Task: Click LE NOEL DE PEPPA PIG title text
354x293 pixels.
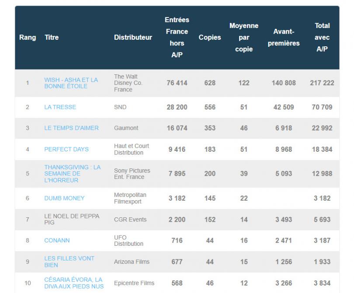Action: click(x=72, y=219)
